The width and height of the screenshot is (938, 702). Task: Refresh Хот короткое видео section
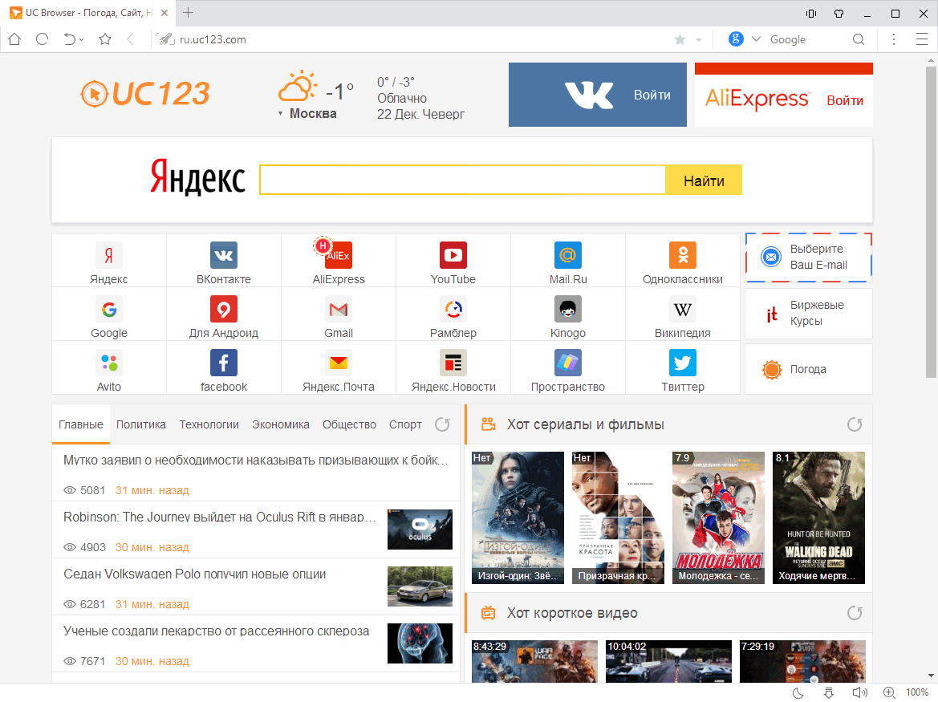pyautogui.click(x=855, y=612)
